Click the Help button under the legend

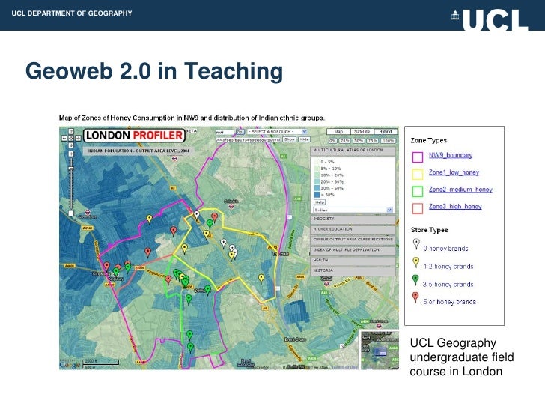coord(320,202)
